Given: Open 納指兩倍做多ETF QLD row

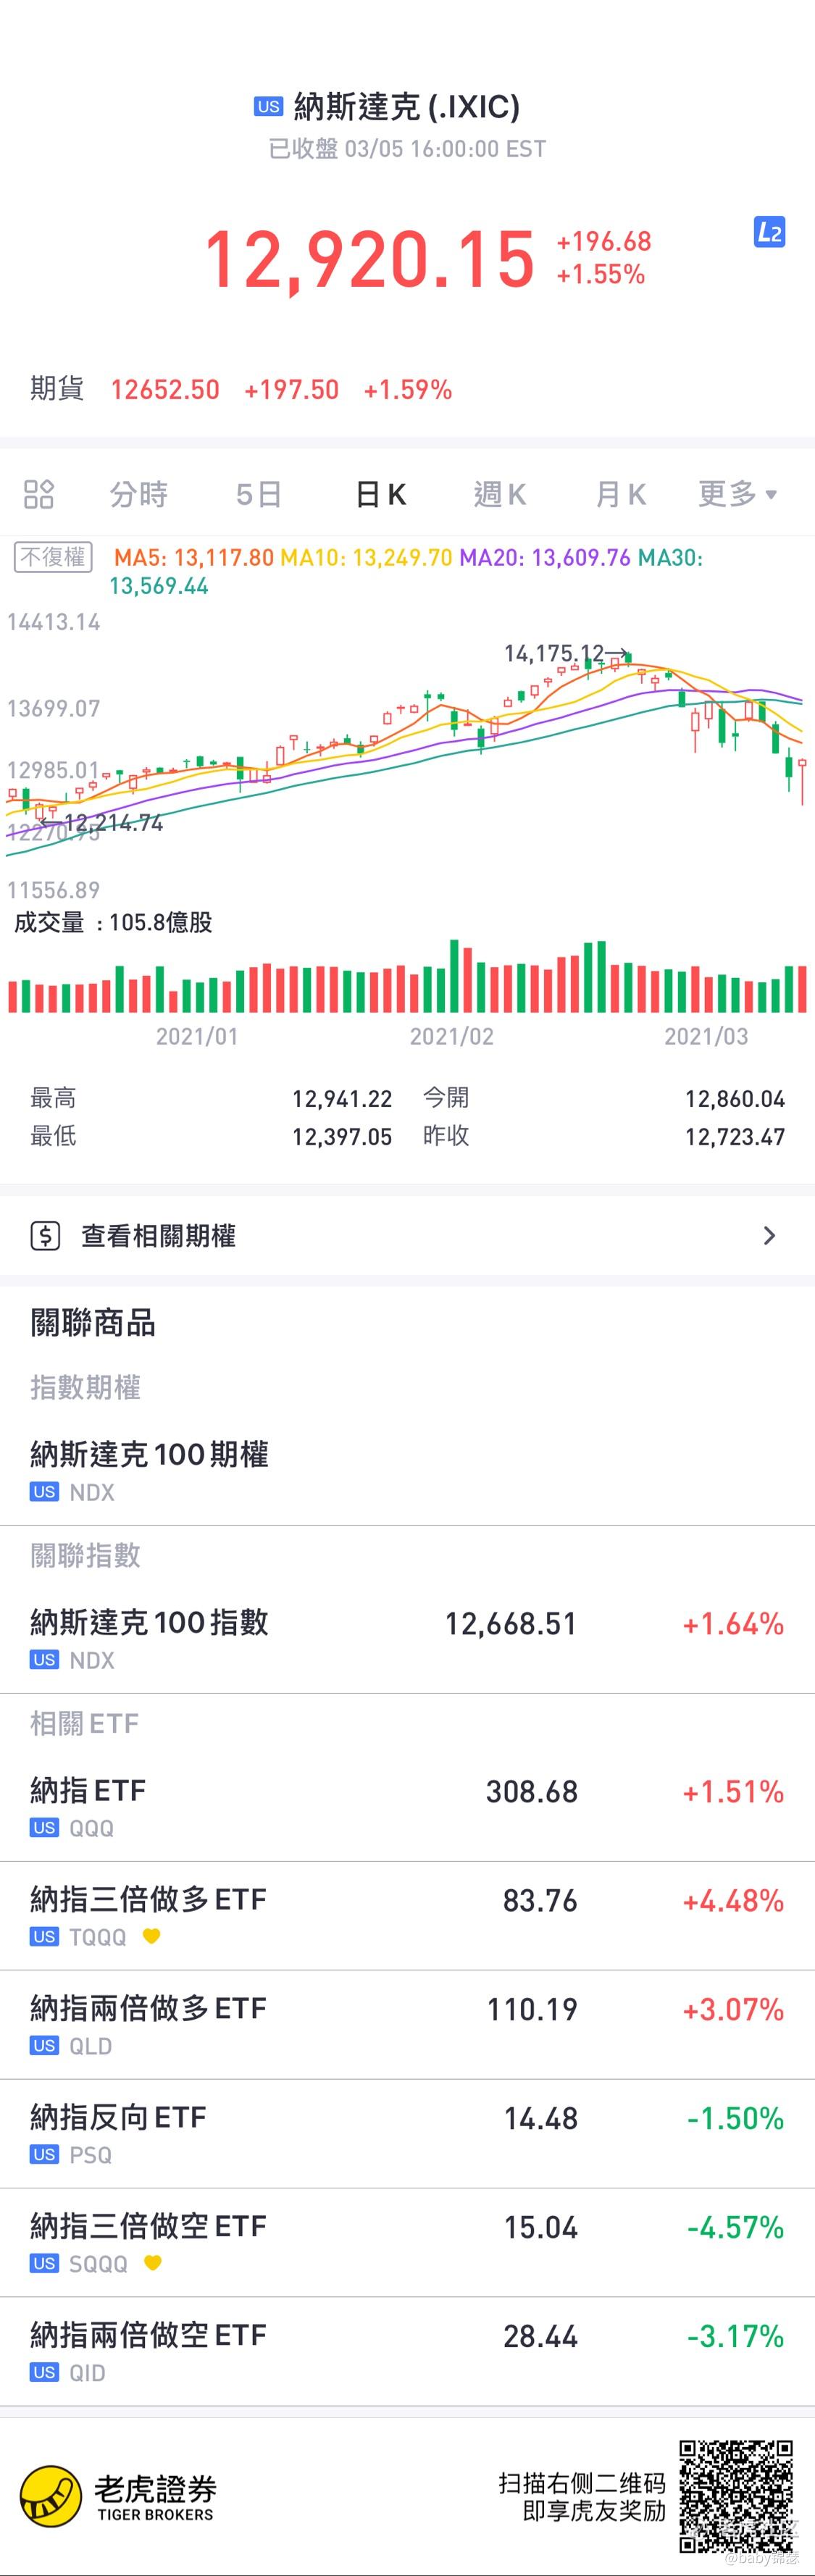Looking at the screenshot, I should point(407,2025).
